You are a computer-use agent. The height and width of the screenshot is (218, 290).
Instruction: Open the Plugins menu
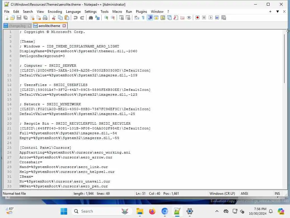pyautogui.click(x=141, y=11)
